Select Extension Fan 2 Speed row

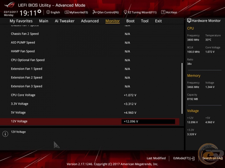pyautogui.click(x=90, y=78)
